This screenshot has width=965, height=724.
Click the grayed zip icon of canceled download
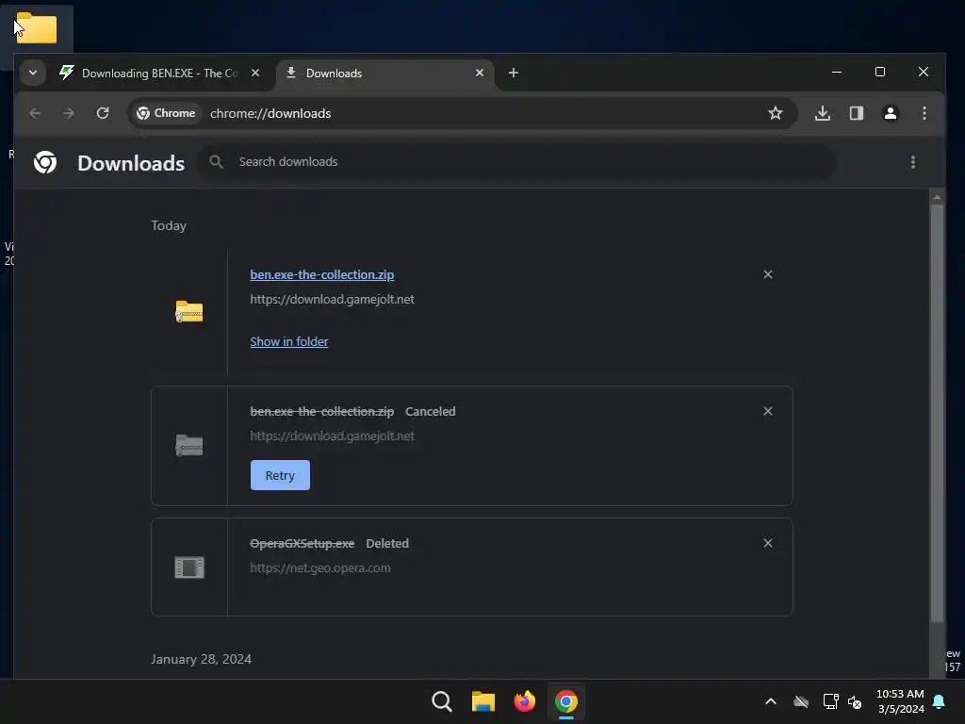(x=188, y=445)
